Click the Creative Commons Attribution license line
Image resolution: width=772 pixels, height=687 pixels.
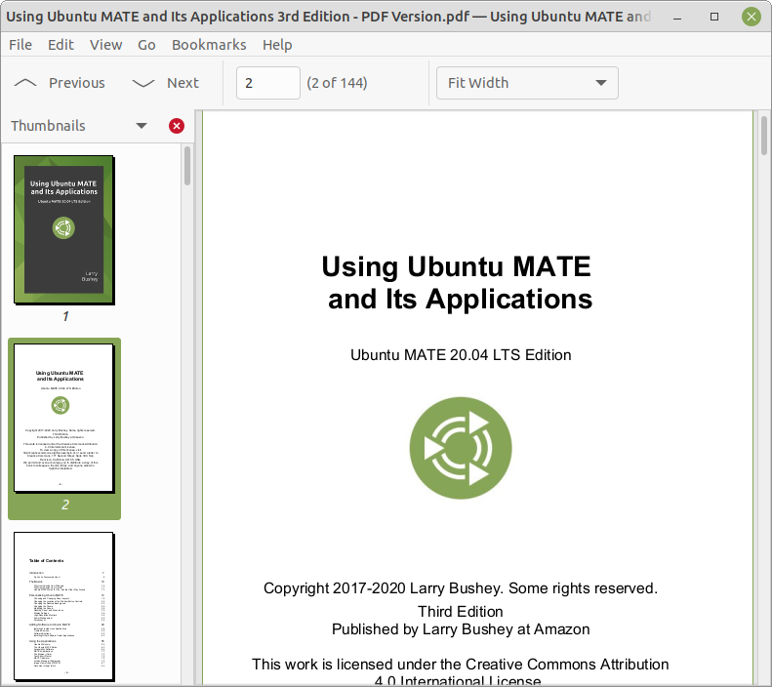tap(461, 665)
